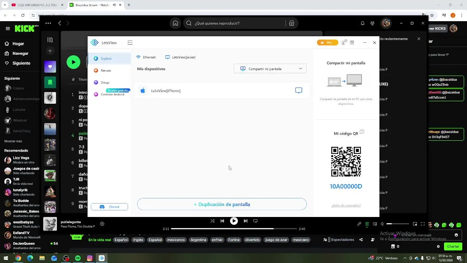Skip to previous track in Spotify

222,221
